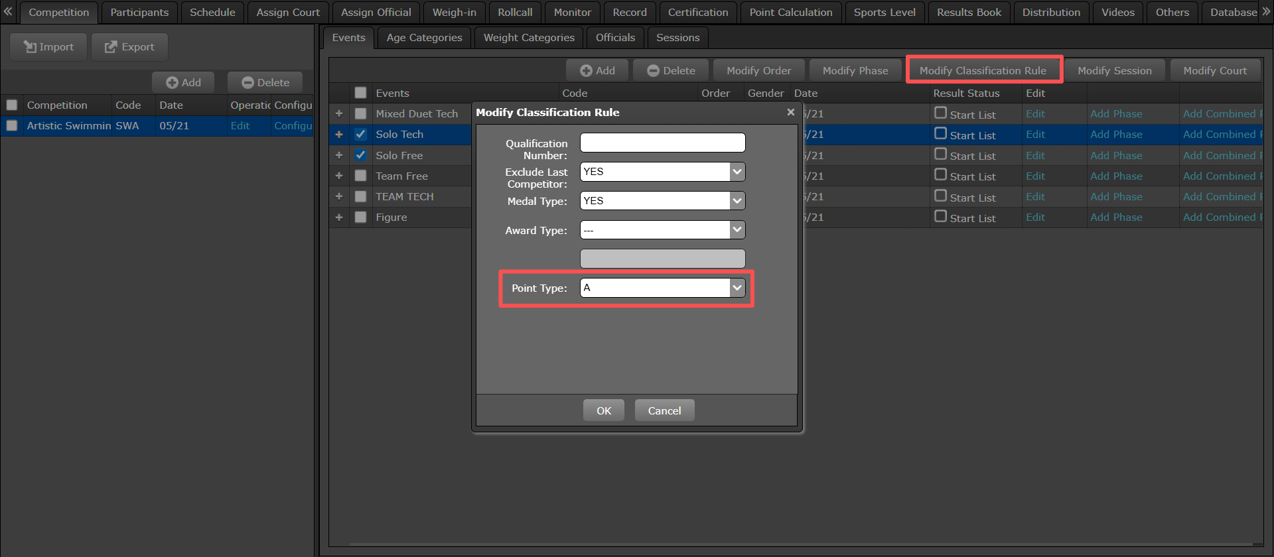Toggle Start List checkbox for Mixed Duet Tech
Viewport: 1274px width, 557px height.
point(940,113)
